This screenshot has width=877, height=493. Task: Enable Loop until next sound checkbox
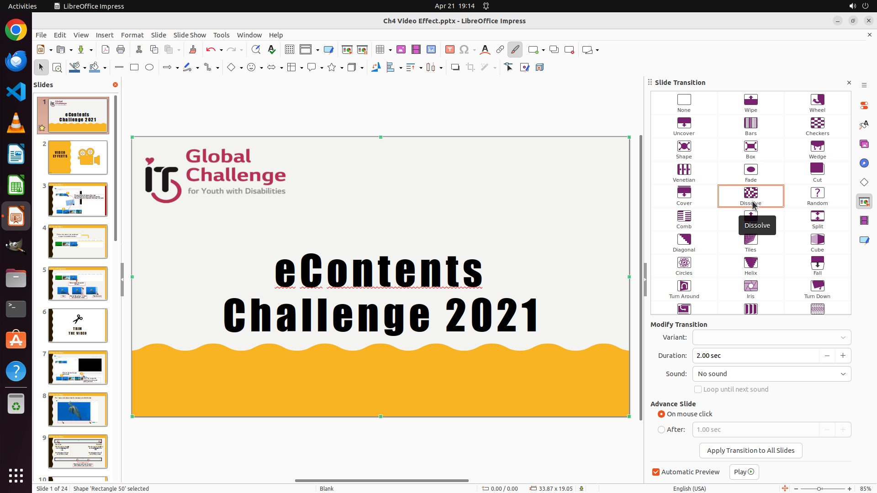click(x=698, y=389)
